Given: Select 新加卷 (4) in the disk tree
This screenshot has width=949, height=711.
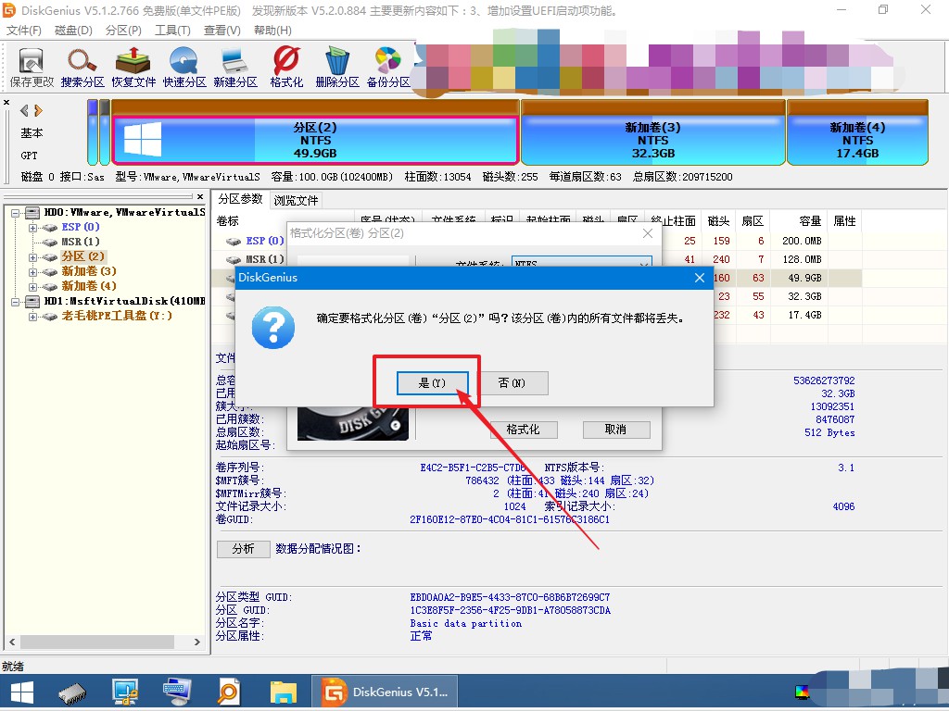Looking at the screenshot, I should (89, 286).
